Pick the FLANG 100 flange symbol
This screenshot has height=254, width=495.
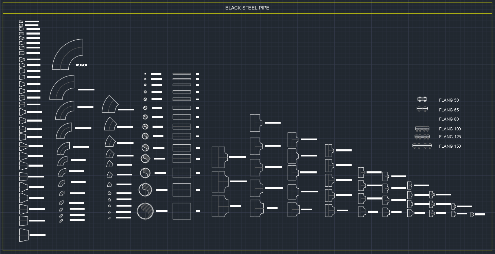pyautogui.click(x=422, y=129)
